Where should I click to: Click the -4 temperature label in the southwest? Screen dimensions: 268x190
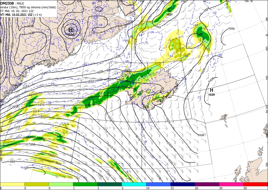click(x=32, y=165)
